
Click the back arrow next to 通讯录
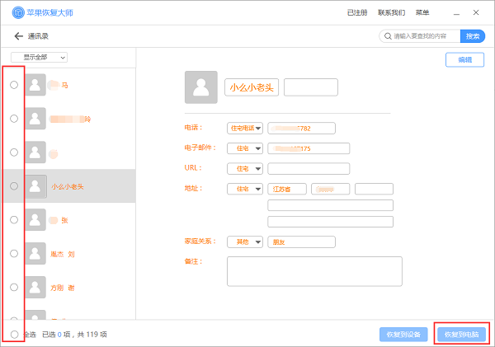click(x=18, y=36)
